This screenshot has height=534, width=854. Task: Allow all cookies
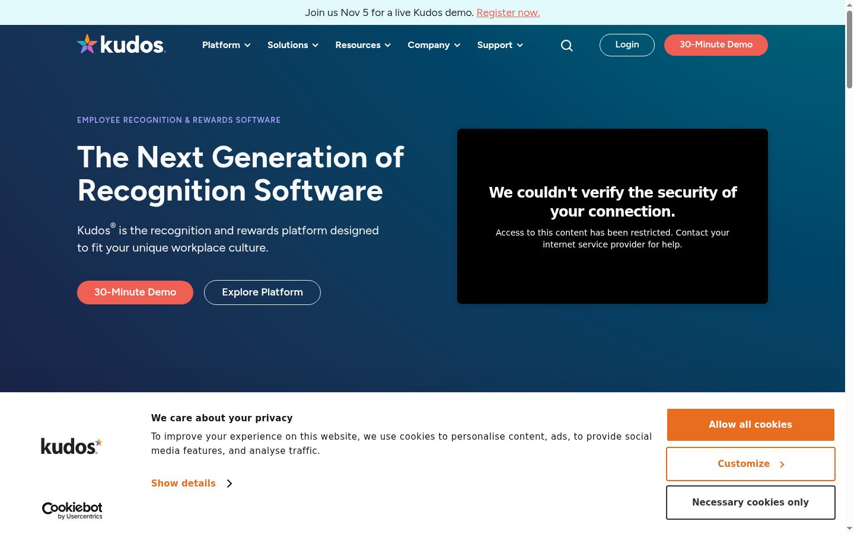click(750, 425)
